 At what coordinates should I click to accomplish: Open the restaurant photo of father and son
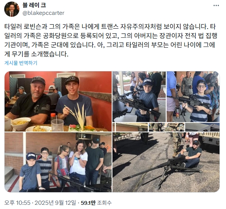coord(58,101)
